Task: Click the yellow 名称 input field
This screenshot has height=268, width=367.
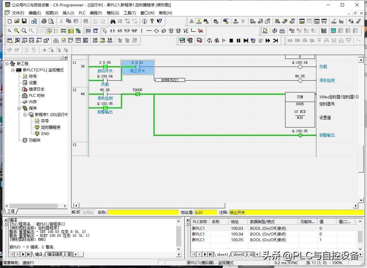Action: [143, 213]
